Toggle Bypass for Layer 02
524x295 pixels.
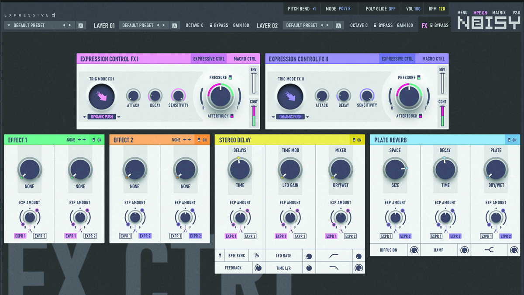pos(383,25)
